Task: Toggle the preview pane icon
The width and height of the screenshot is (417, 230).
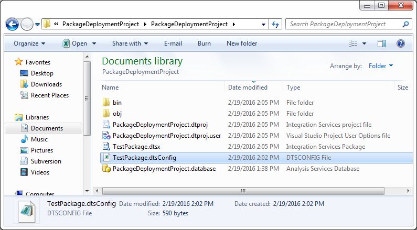Action: click(382, 43)
